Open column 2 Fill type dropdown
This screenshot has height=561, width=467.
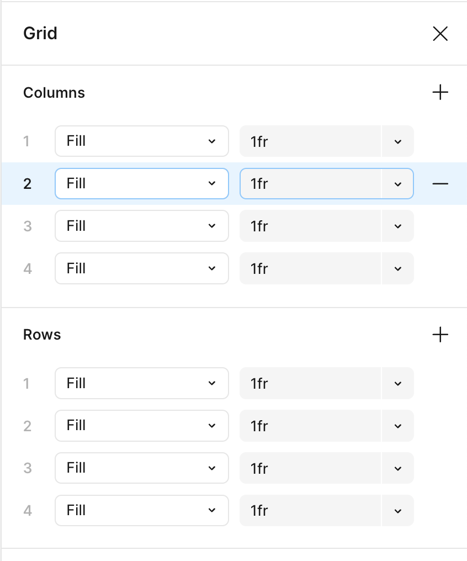[141, 183]
